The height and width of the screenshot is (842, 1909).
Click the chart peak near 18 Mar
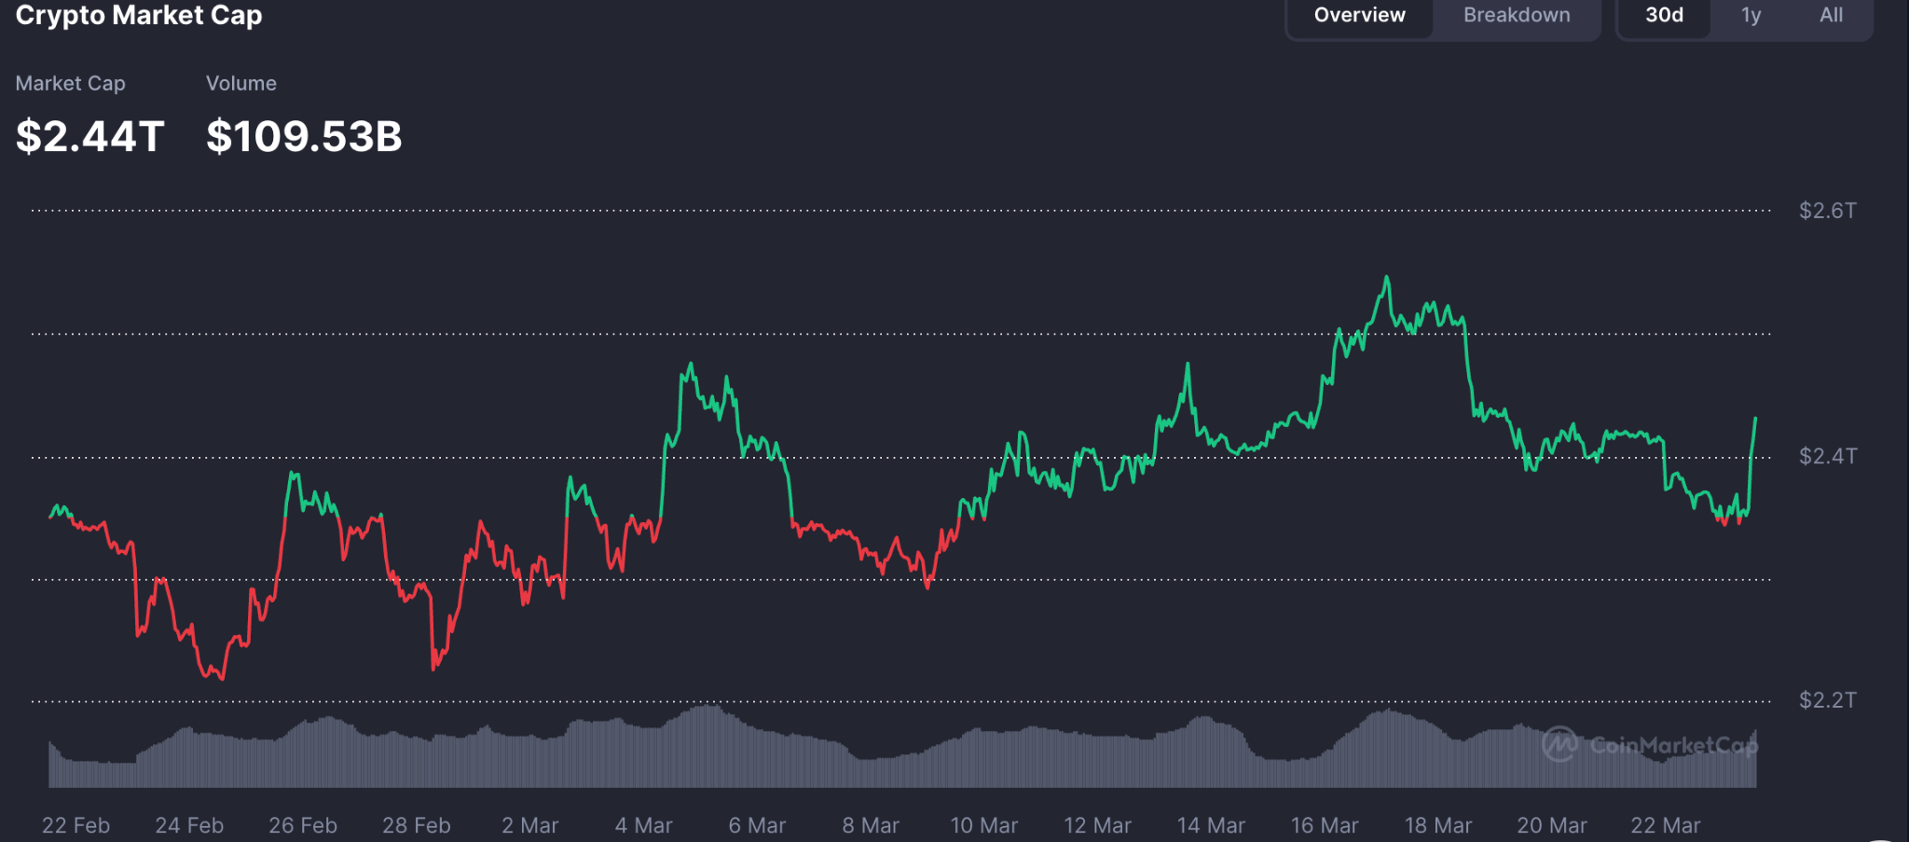pos(1386,277)
